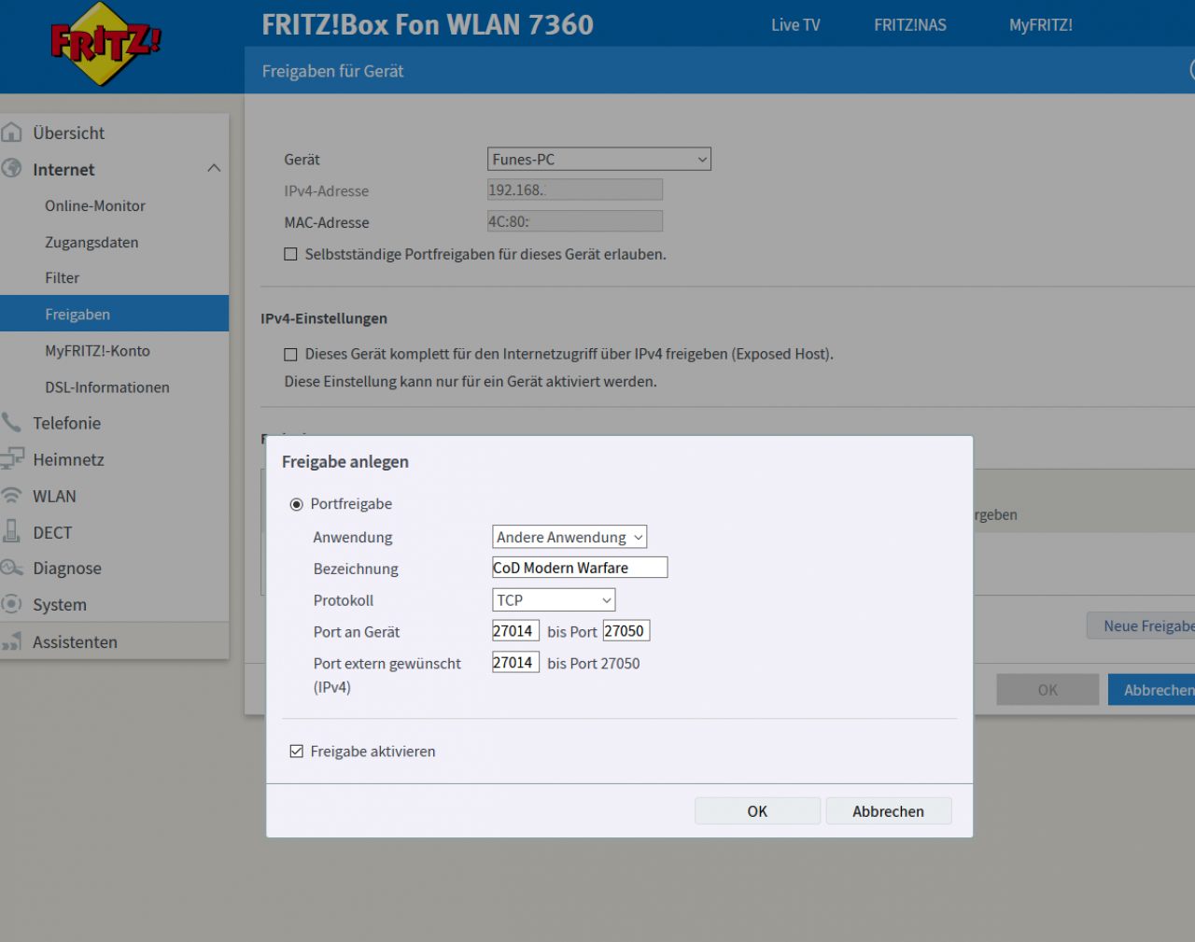1195x942 pixels.
Task: Click the greyed OK button on the page
Action: point(1047,690)
